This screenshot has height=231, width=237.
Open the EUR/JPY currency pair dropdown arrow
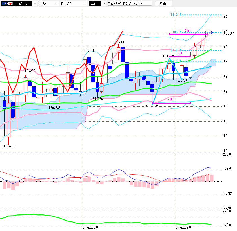coord(35,3)
